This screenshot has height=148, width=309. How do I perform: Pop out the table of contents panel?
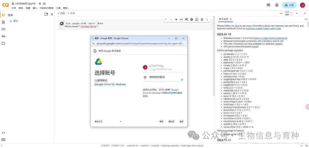[46, 14]
